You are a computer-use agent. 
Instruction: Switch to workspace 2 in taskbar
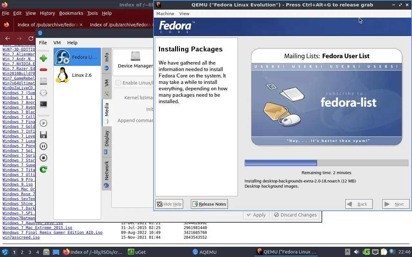[22, 252]
